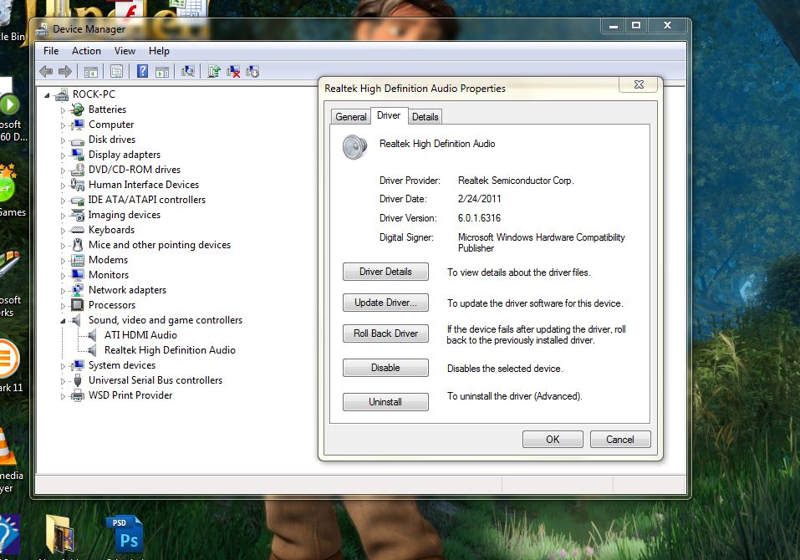Select the Modems category icon
This screenshot has height=560, width=800.
(78, 260)
